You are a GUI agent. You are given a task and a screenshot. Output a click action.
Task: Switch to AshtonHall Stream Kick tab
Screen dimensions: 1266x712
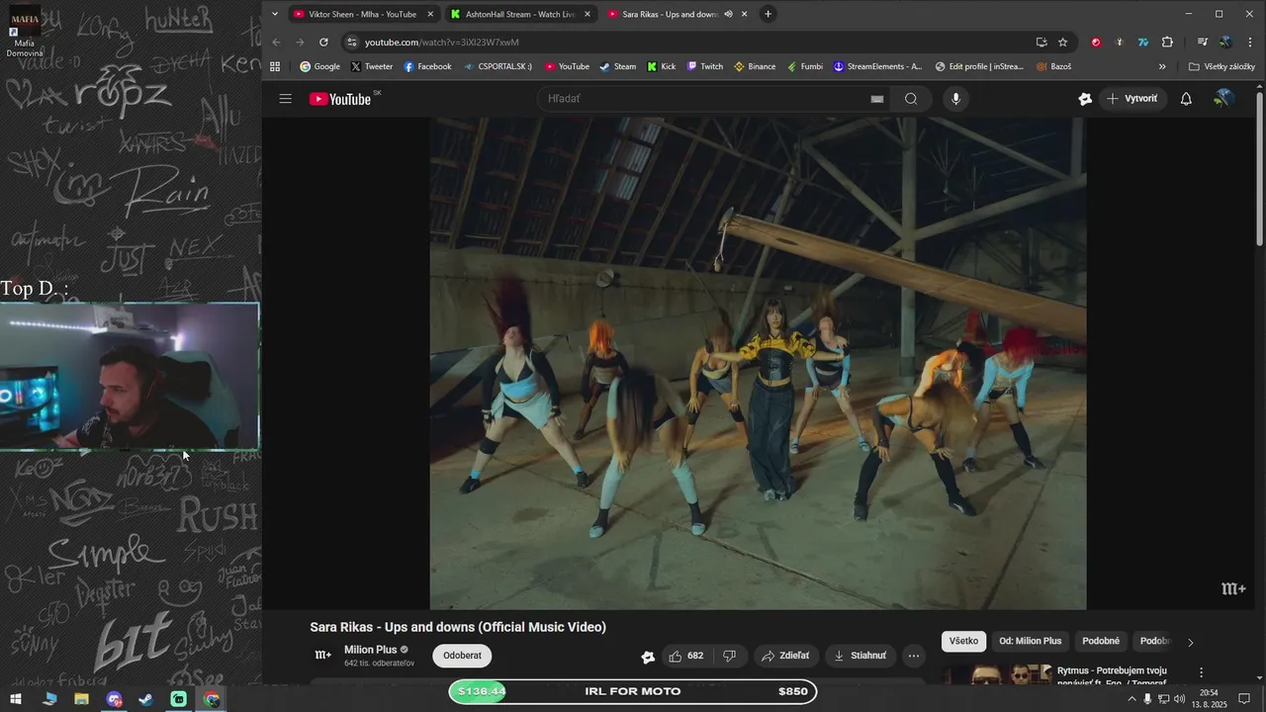[x=520, y=14]
